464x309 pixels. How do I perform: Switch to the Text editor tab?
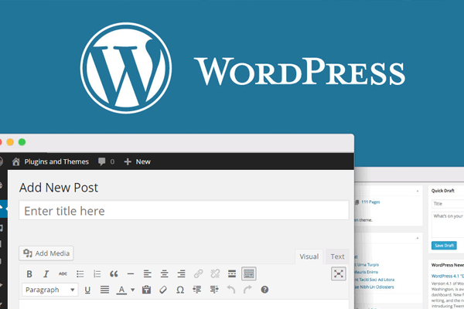point(337,256)
